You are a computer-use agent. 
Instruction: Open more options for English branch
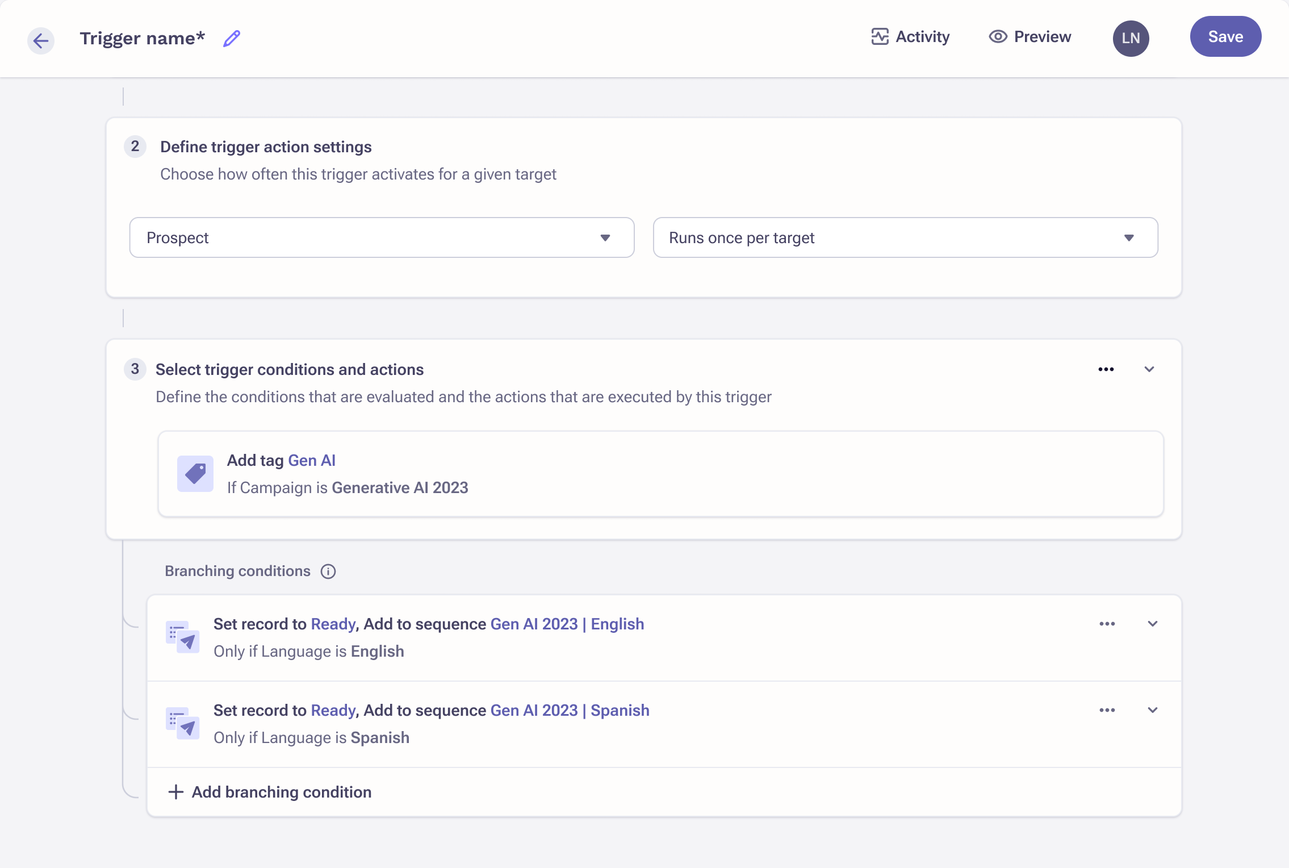[1107, 624]
